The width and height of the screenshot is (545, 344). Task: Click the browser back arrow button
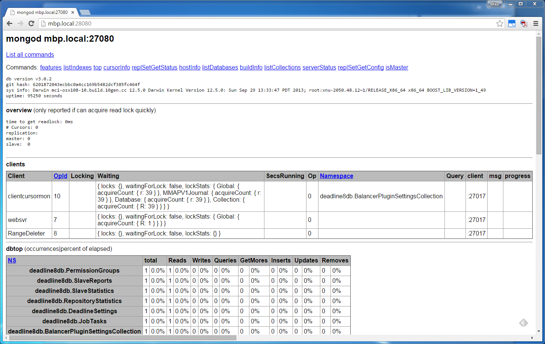10,24
